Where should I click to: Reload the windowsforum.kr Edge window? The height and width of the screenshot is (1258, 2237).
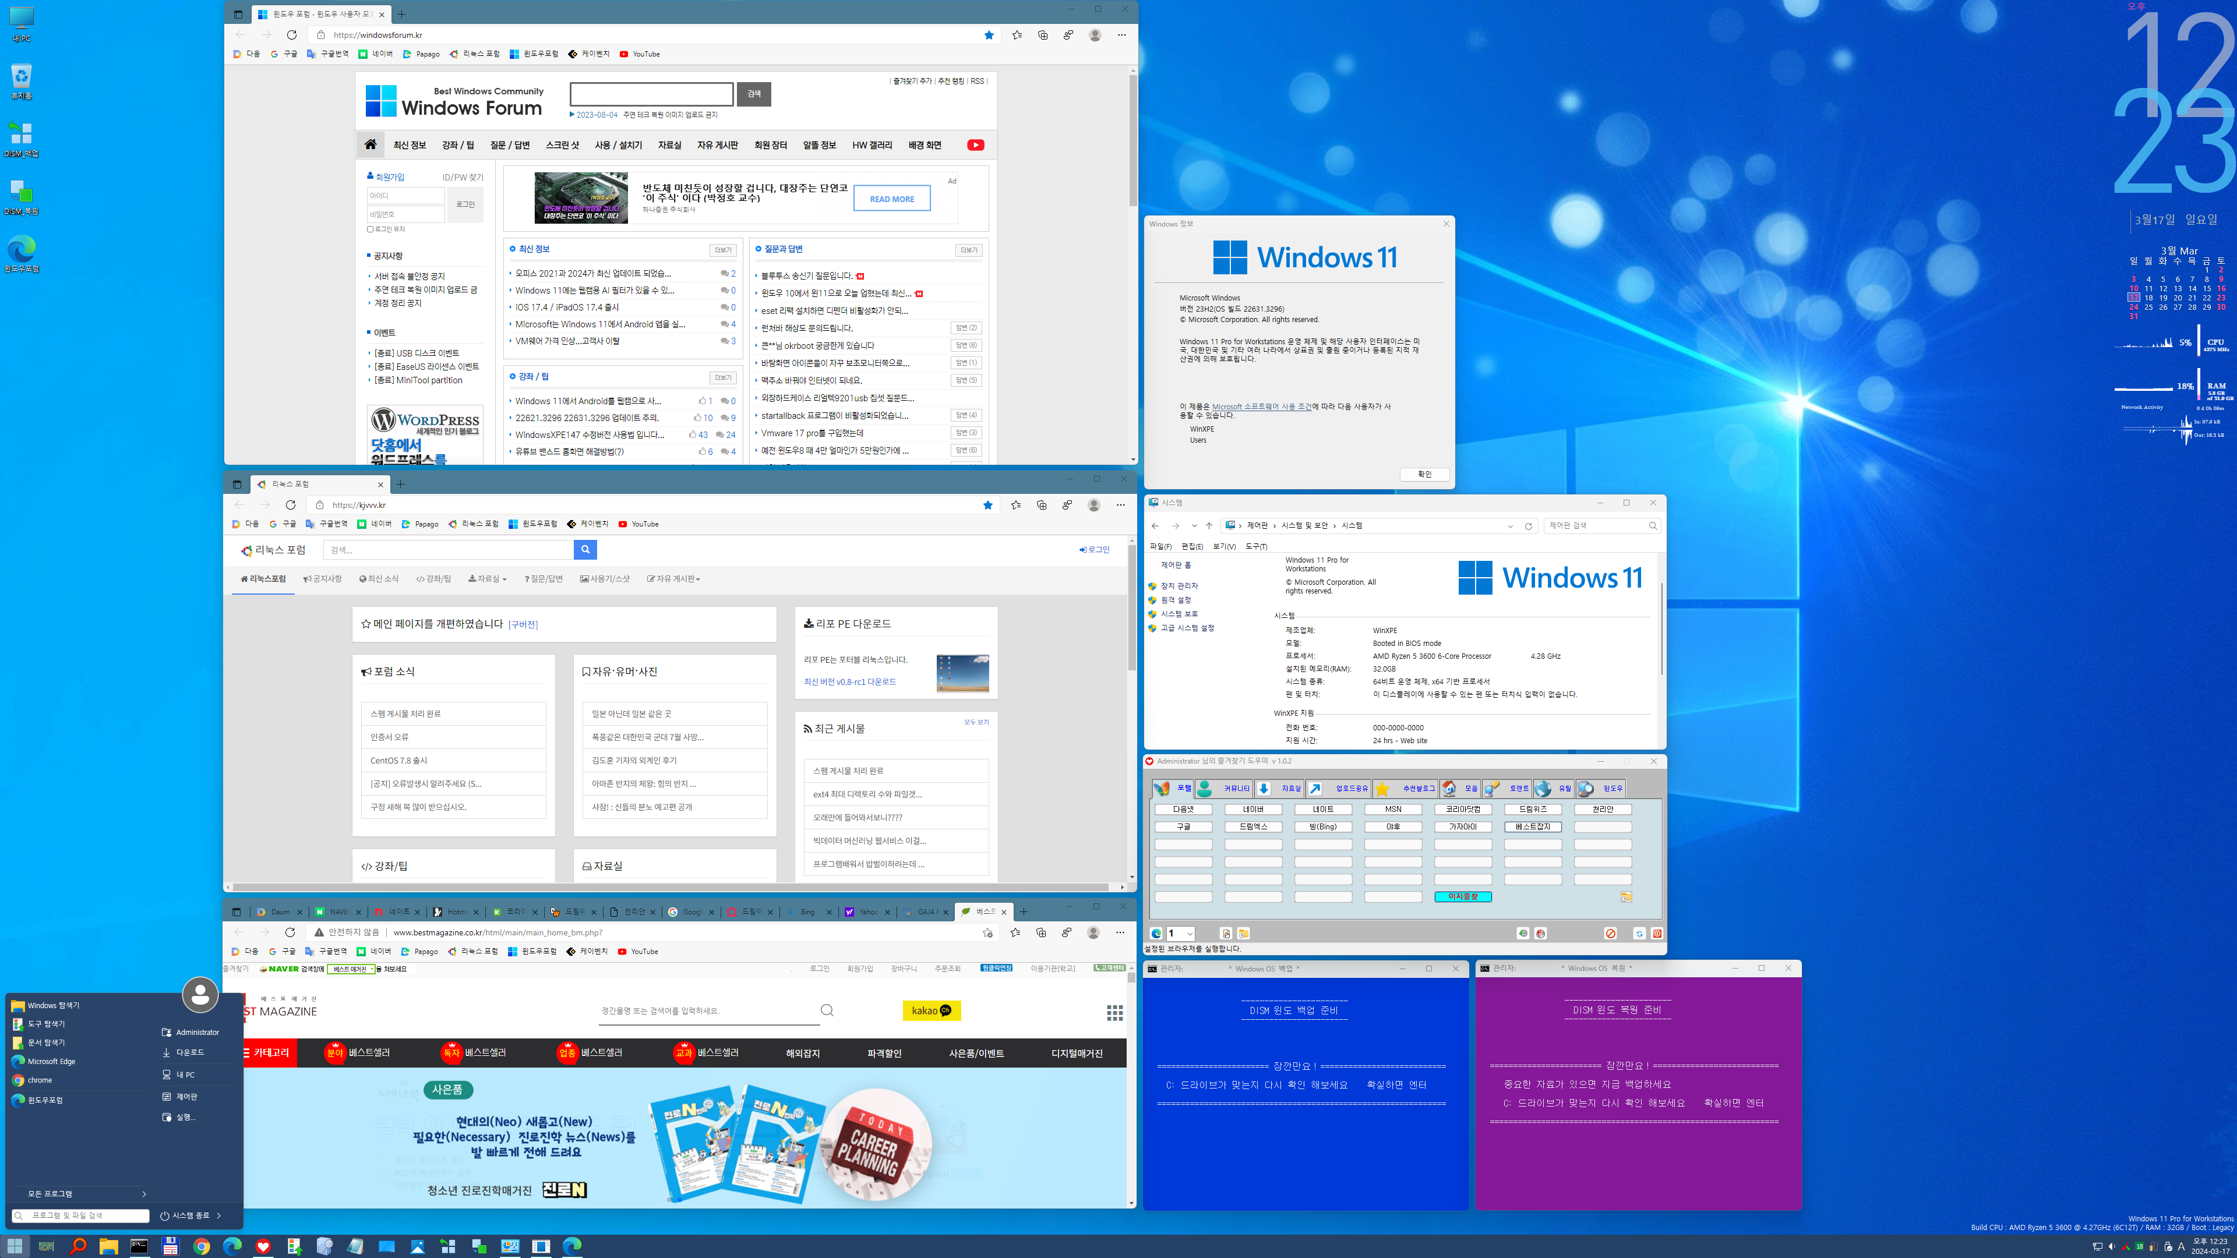click(x=292, y=35)
